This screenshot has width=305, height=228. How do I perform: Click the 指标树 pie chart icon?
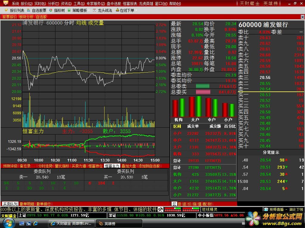[x=51, y=10]
